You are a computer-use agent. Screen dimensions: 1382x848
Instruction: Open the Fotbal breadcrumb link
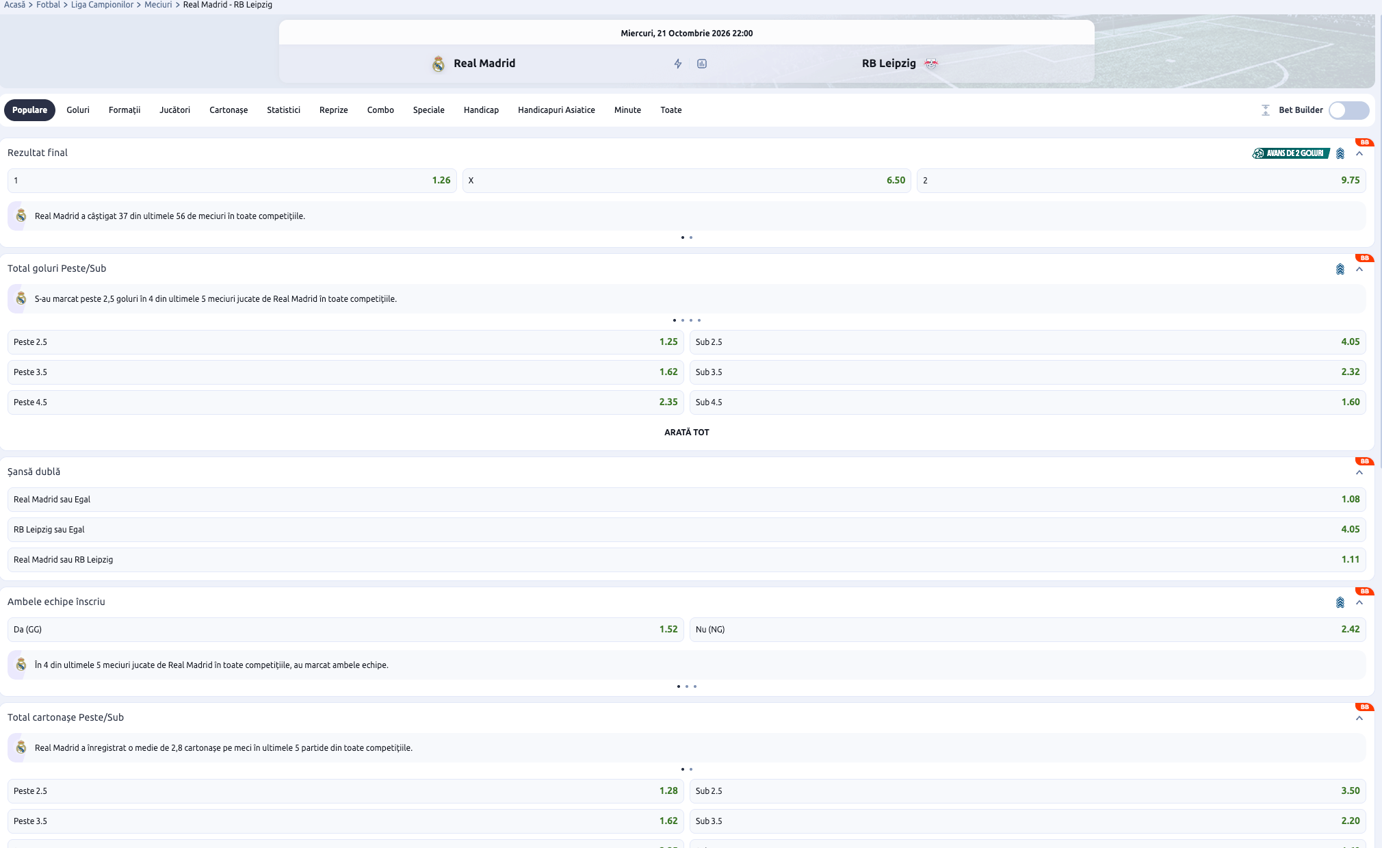click(48, 5)
